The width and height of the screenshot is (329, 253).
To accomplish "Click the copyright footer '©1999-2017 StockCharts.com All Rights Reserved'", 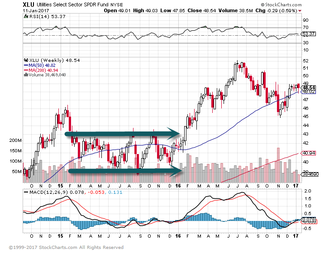I will pos(66,247).
